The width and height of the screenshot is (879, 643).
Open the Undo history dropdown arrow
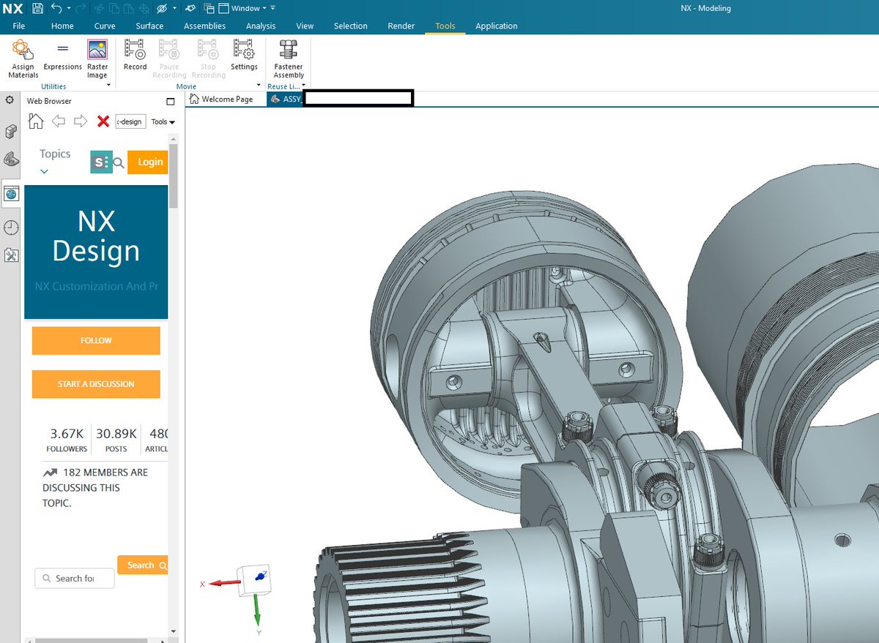69,8
